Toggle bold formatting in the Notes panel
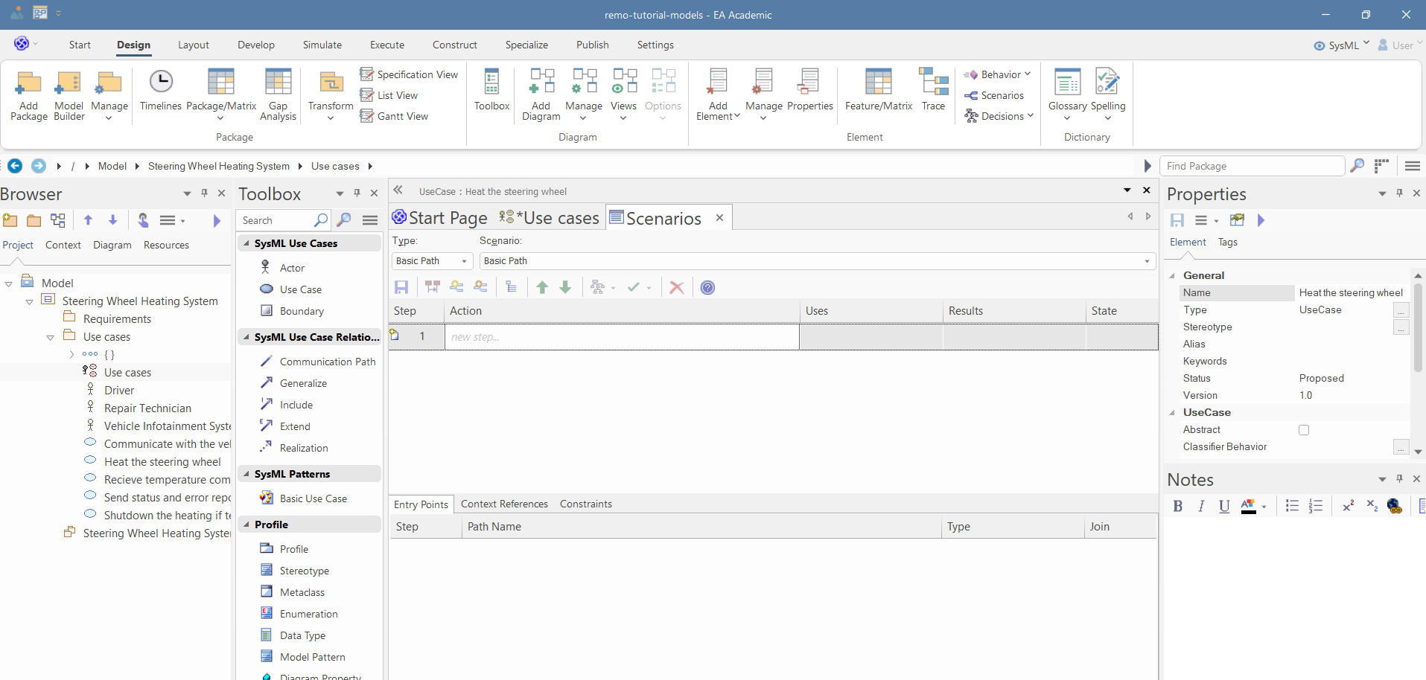 [1177, 507]
